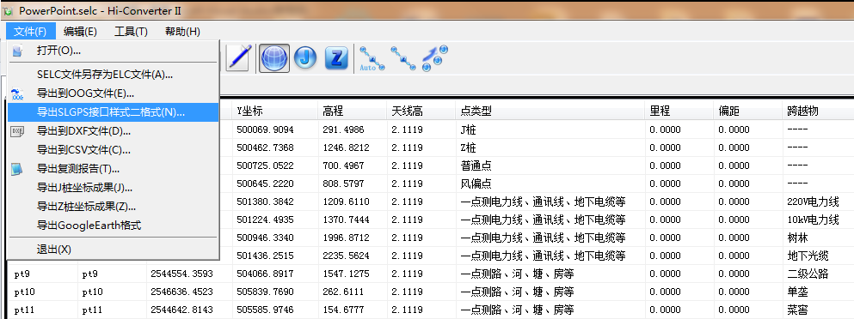The image size is (854, 319).
Task: Choose 导出到OOG文件(E)...
Action: (114, 93)
